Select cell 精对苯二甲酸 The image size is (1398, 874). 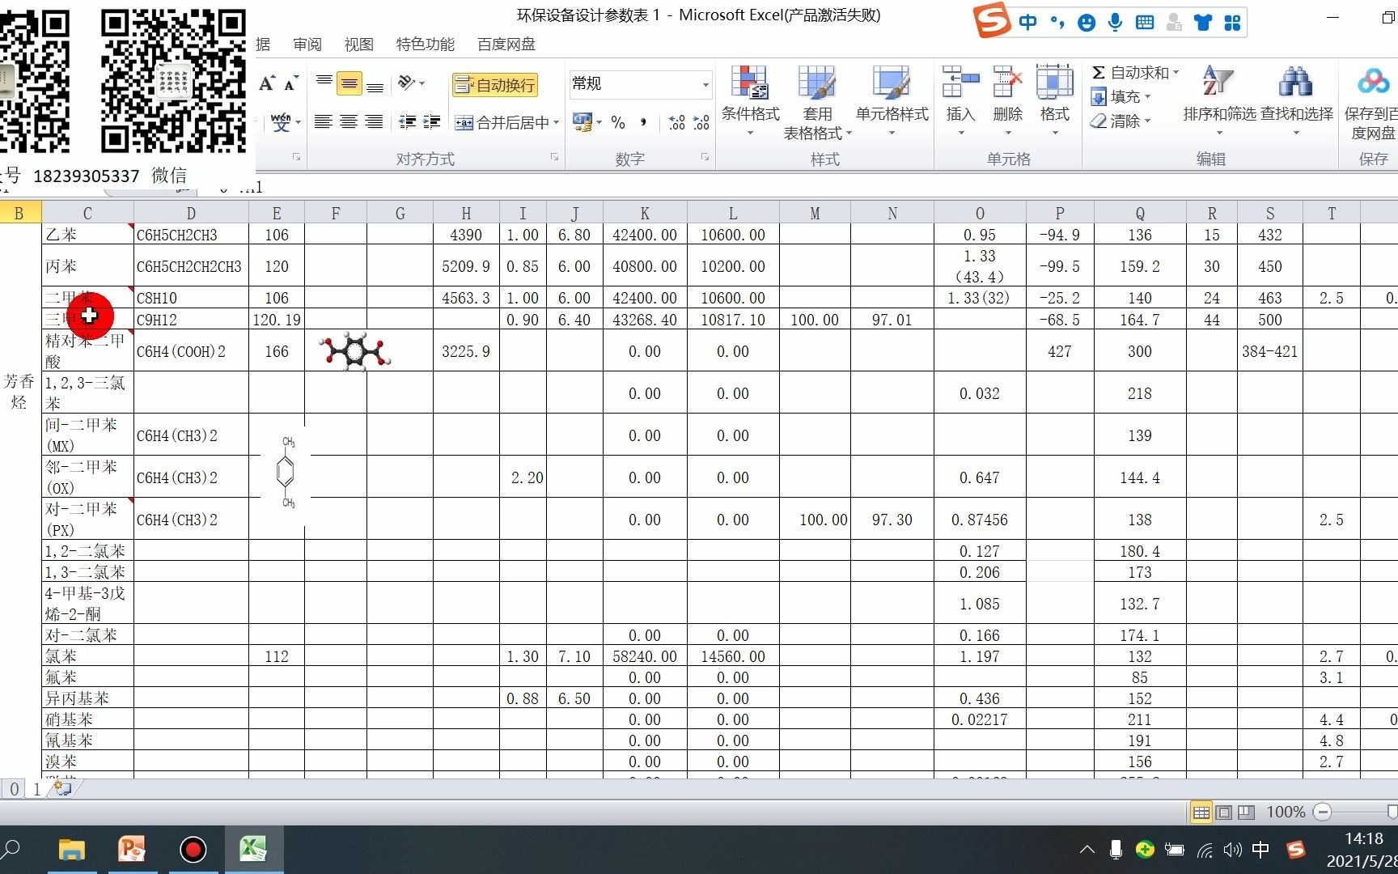pos(87,350)
